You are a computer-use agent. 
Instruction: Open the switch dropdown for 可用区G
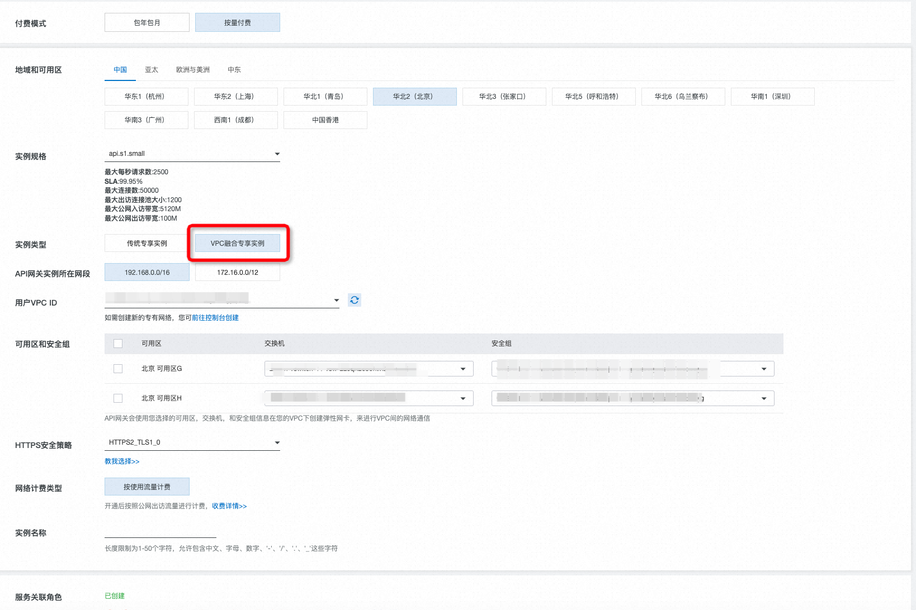coord(369,369)
